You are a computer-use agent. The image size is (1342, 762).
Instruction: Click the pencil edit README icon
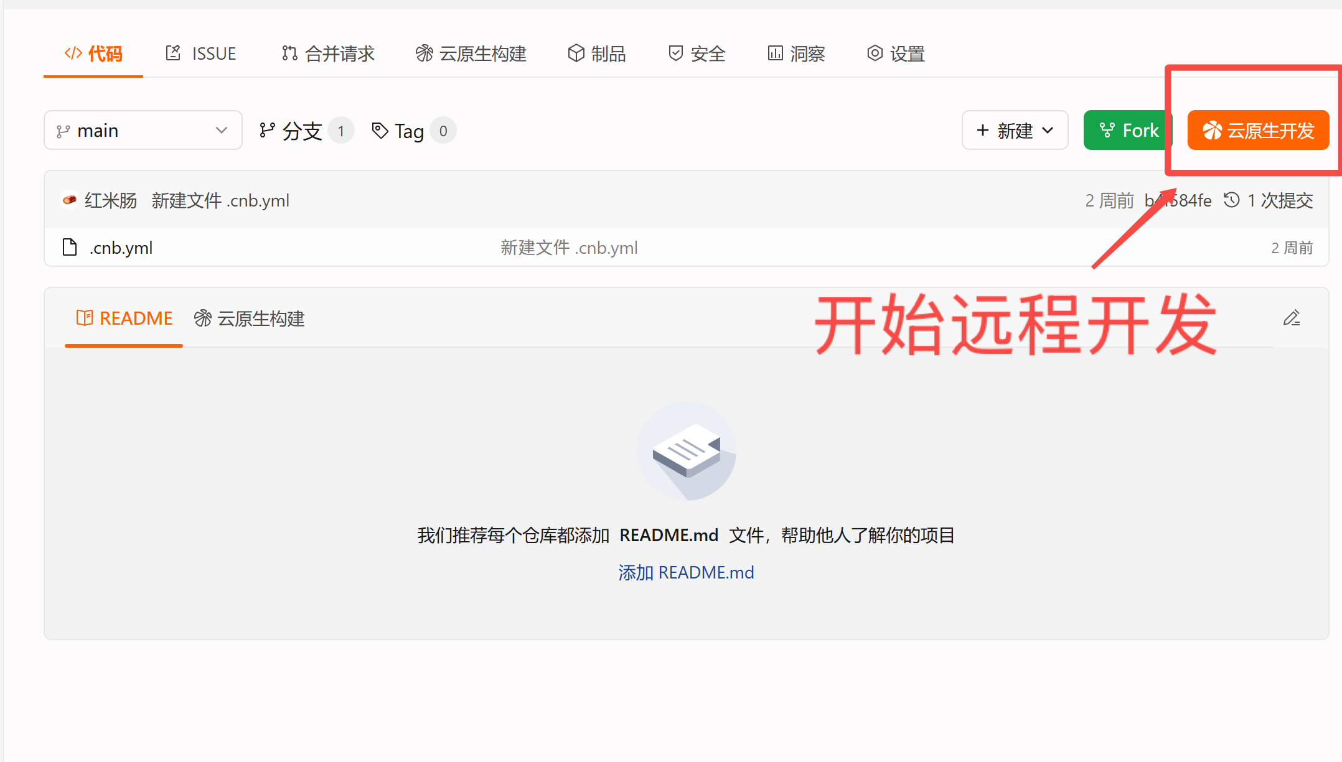click(1292, 318)
